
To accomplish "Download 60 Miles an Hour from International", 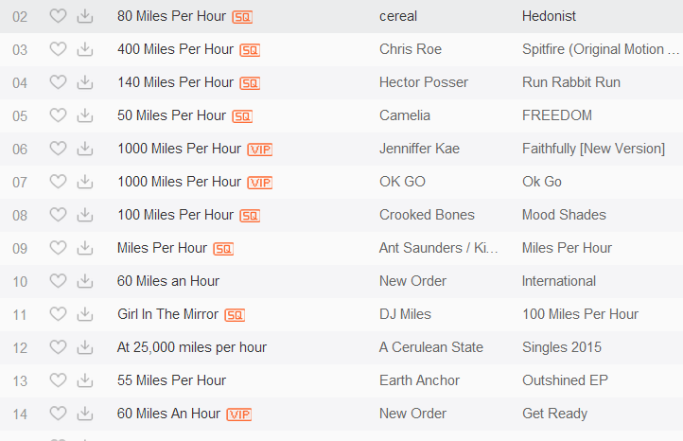I will [85, 281].
